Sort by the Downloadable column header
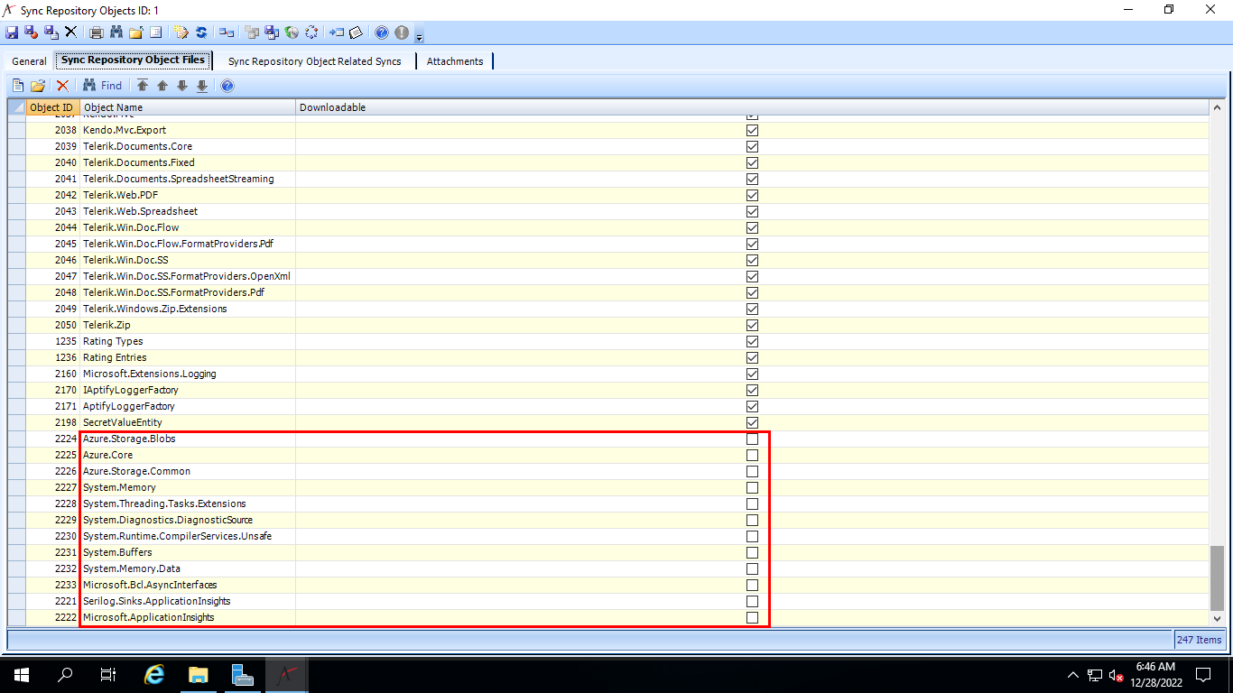1233x693 pixels. (x=752, y=107)
